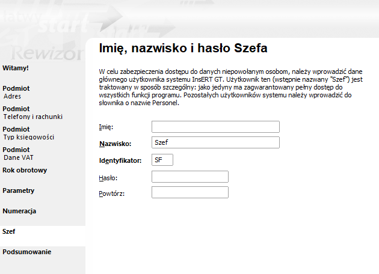Go to the Numeracja step
Screen dimensions: 379x274
(19, 211)
